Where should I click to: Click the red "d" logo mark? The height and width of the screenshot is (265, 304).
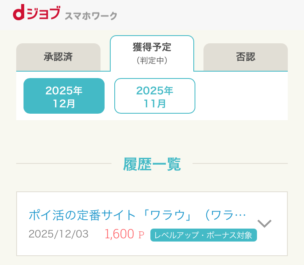coord(19,15)
